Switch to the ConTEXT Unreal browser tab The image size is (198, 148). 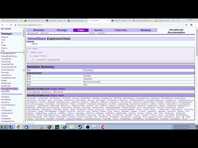click(120, 21)
